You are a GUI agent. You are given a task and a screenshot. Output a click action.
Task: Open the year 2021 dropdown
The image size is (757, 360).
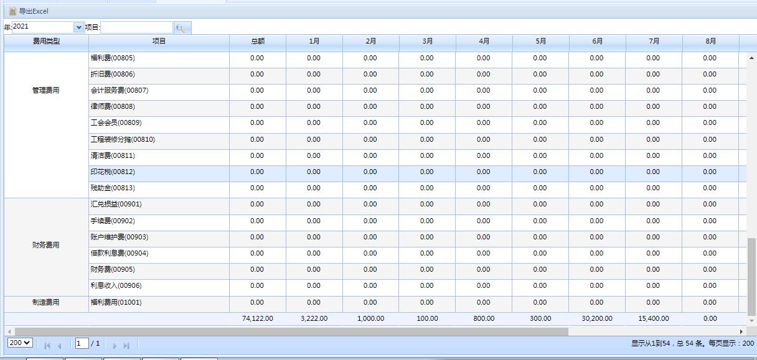(x=79, y=27)
